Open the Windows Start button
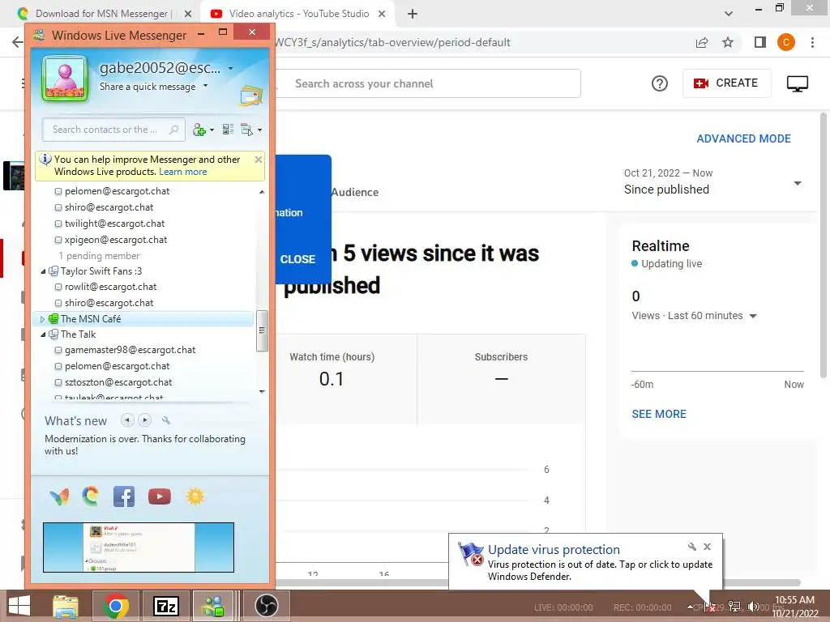This screenshot has height=622, width=830. click(19, 606)
